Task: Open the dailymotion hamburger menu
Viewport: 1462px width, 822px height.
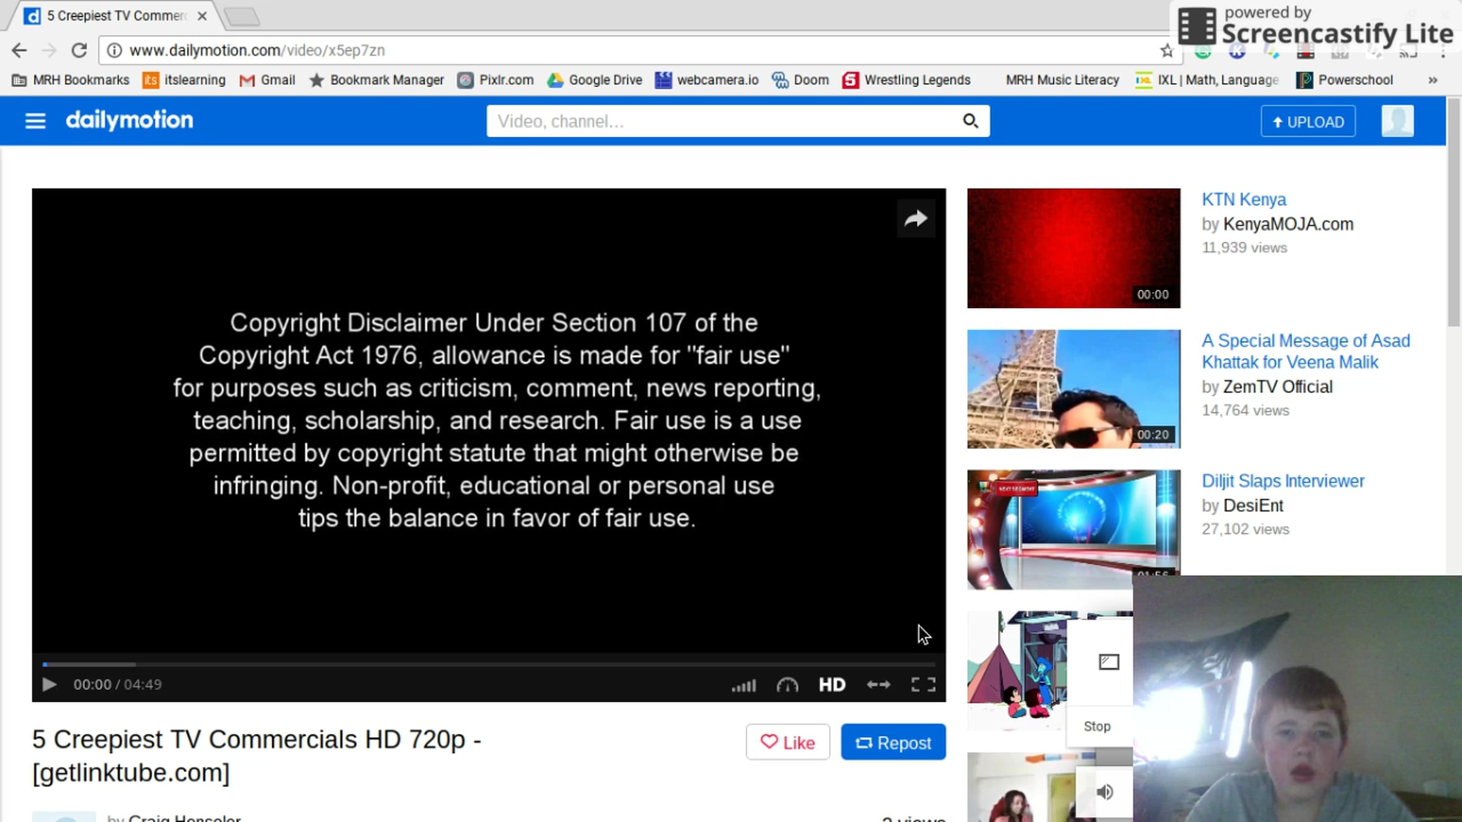Action: click(x=35, y=121)
